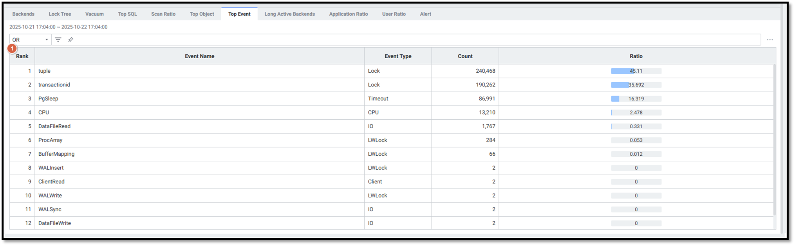795x246 pixels.
Task: Sort by the Count column header
Action: (x=465, y=56)
